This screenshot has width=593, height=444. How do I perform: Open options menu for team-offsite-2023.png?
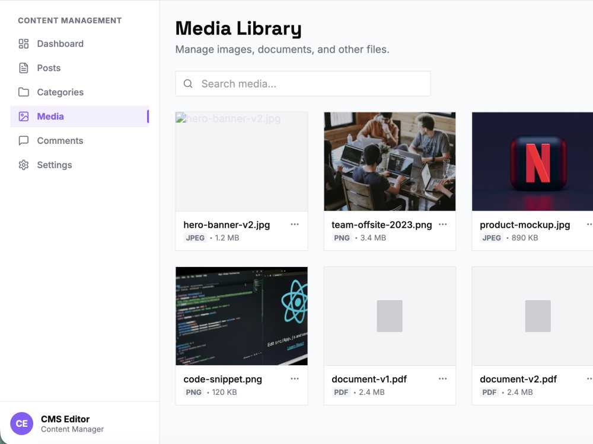[x=442, y=224]
